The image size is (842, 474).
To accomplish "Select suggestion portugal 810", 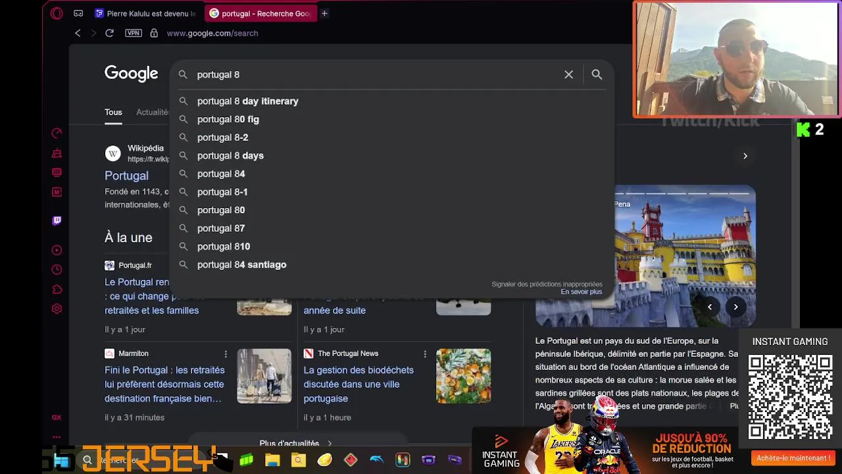I will (x=391, y=246).
